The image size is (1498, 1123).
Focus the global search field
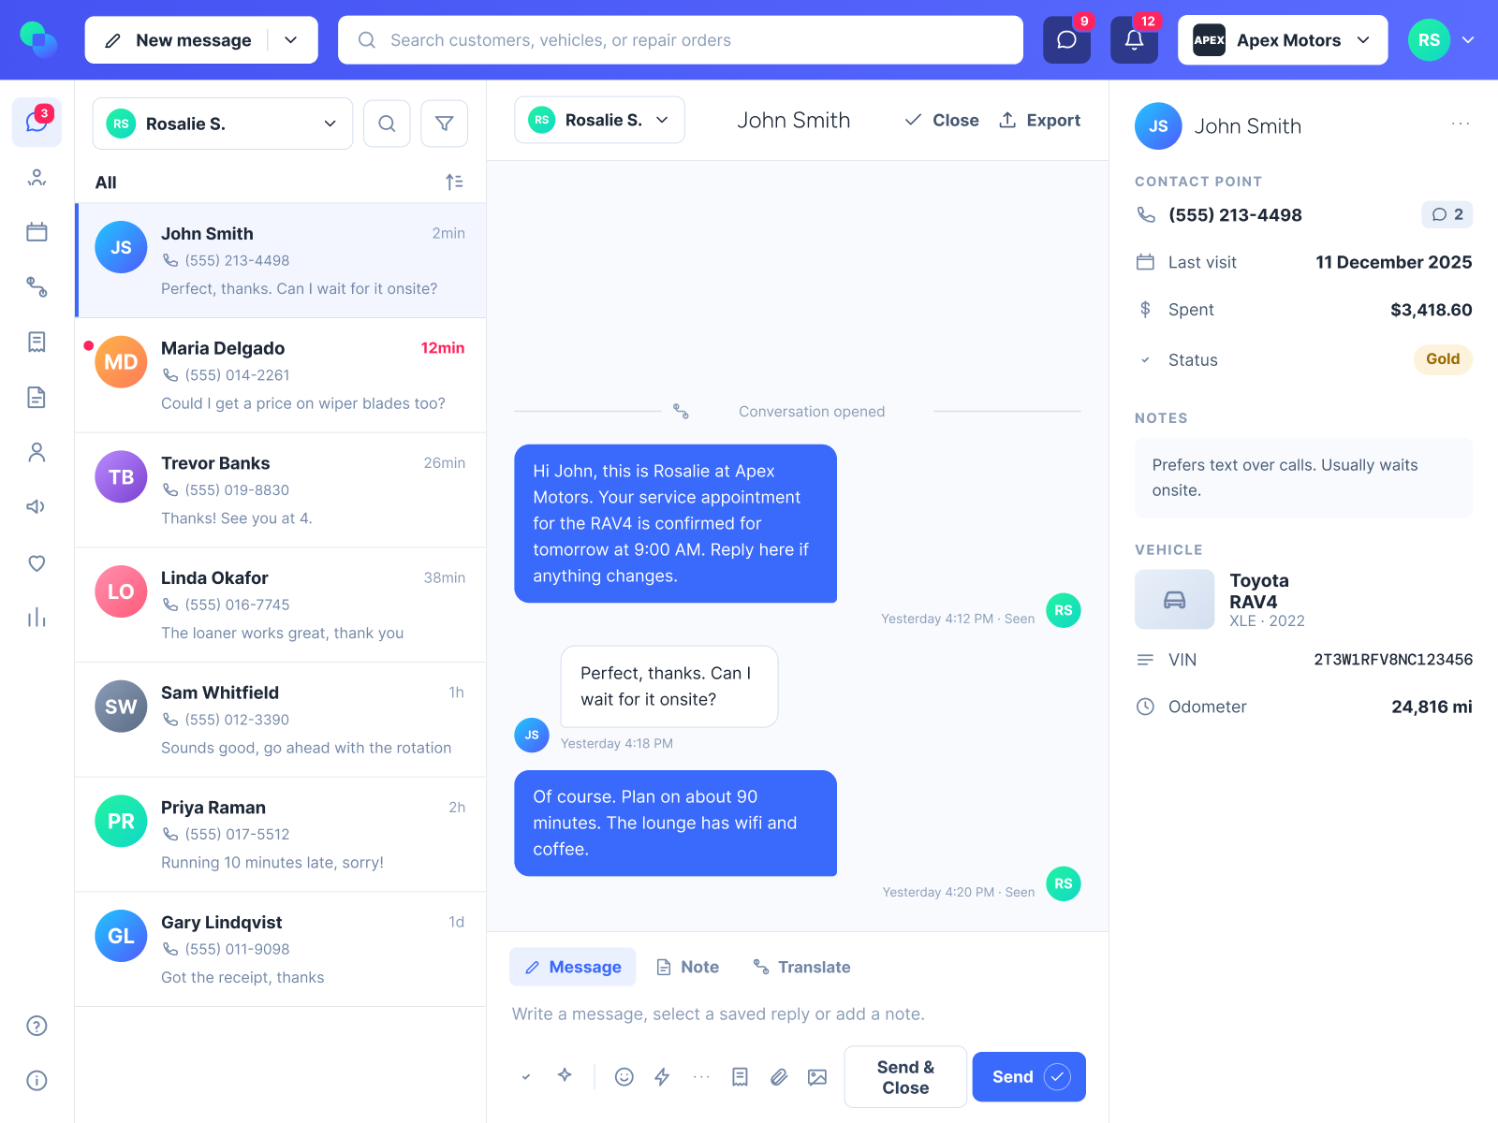pos(681,40)
